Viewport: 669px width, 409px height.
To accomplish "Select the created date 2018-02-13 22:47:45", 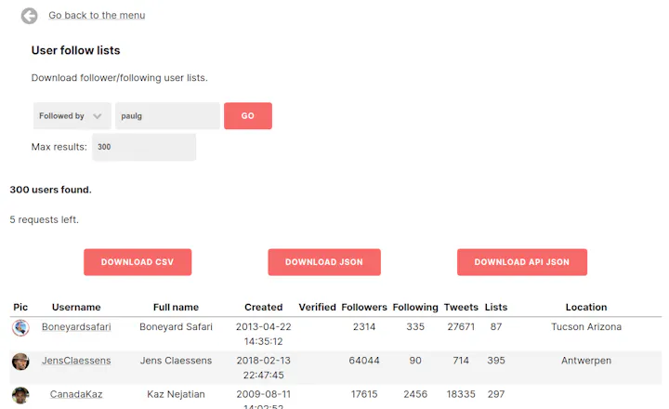I will pyautogui.click(x=264, y=367).
